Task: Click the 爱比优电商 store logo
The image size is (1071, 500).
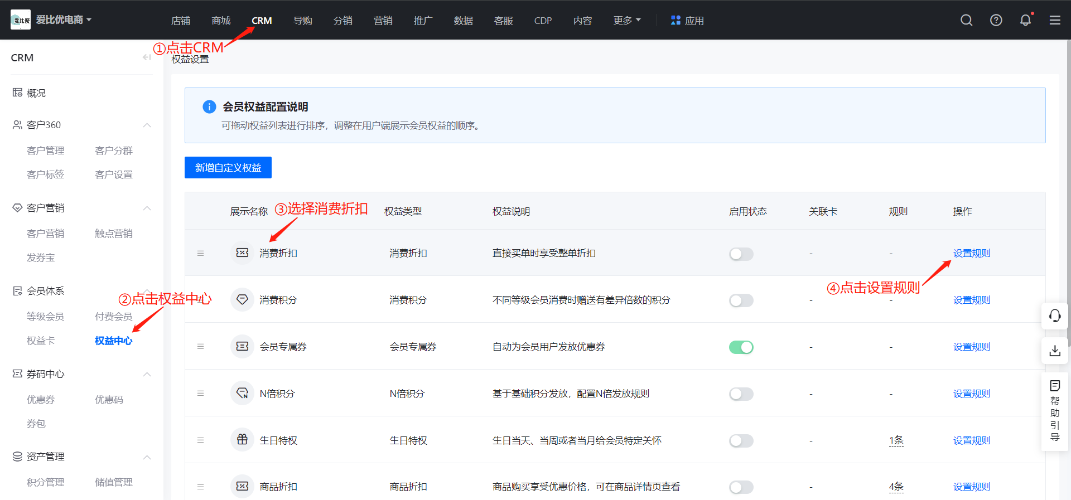Action: pos(21,20)
